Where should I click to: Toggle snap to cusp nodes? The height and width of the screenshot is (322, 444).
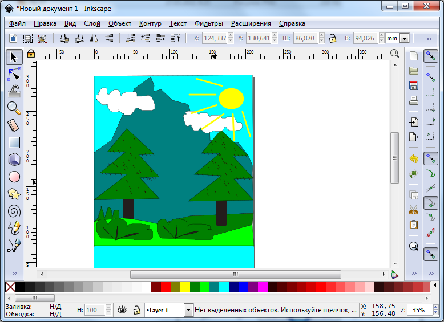pyautogui.click(x=431, y=203)
